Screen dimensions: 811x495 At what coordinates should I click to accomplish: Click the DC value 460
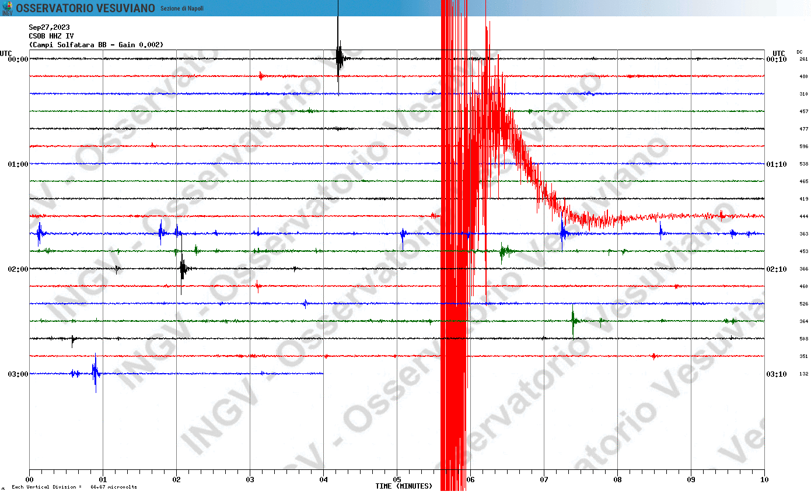coord(803,286)
